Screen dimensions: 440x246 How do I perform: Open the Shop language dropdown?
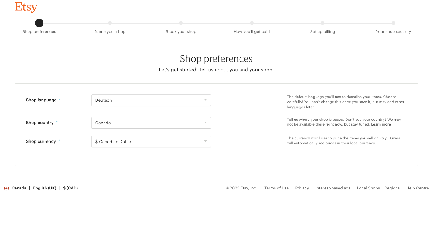pyautogui.click(x=151, y=100)
